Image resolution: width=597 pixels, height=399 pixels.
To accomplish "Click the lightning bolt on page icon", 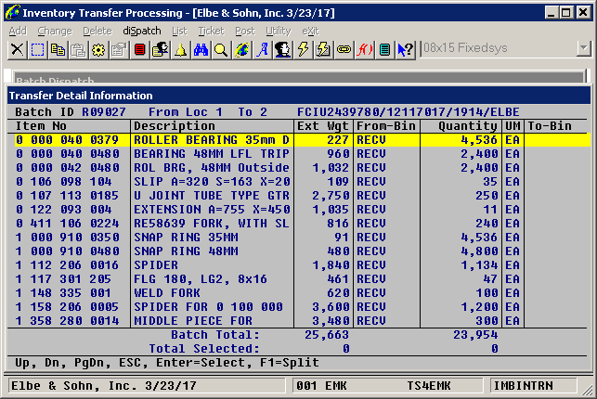I will [x=324, y=50].
